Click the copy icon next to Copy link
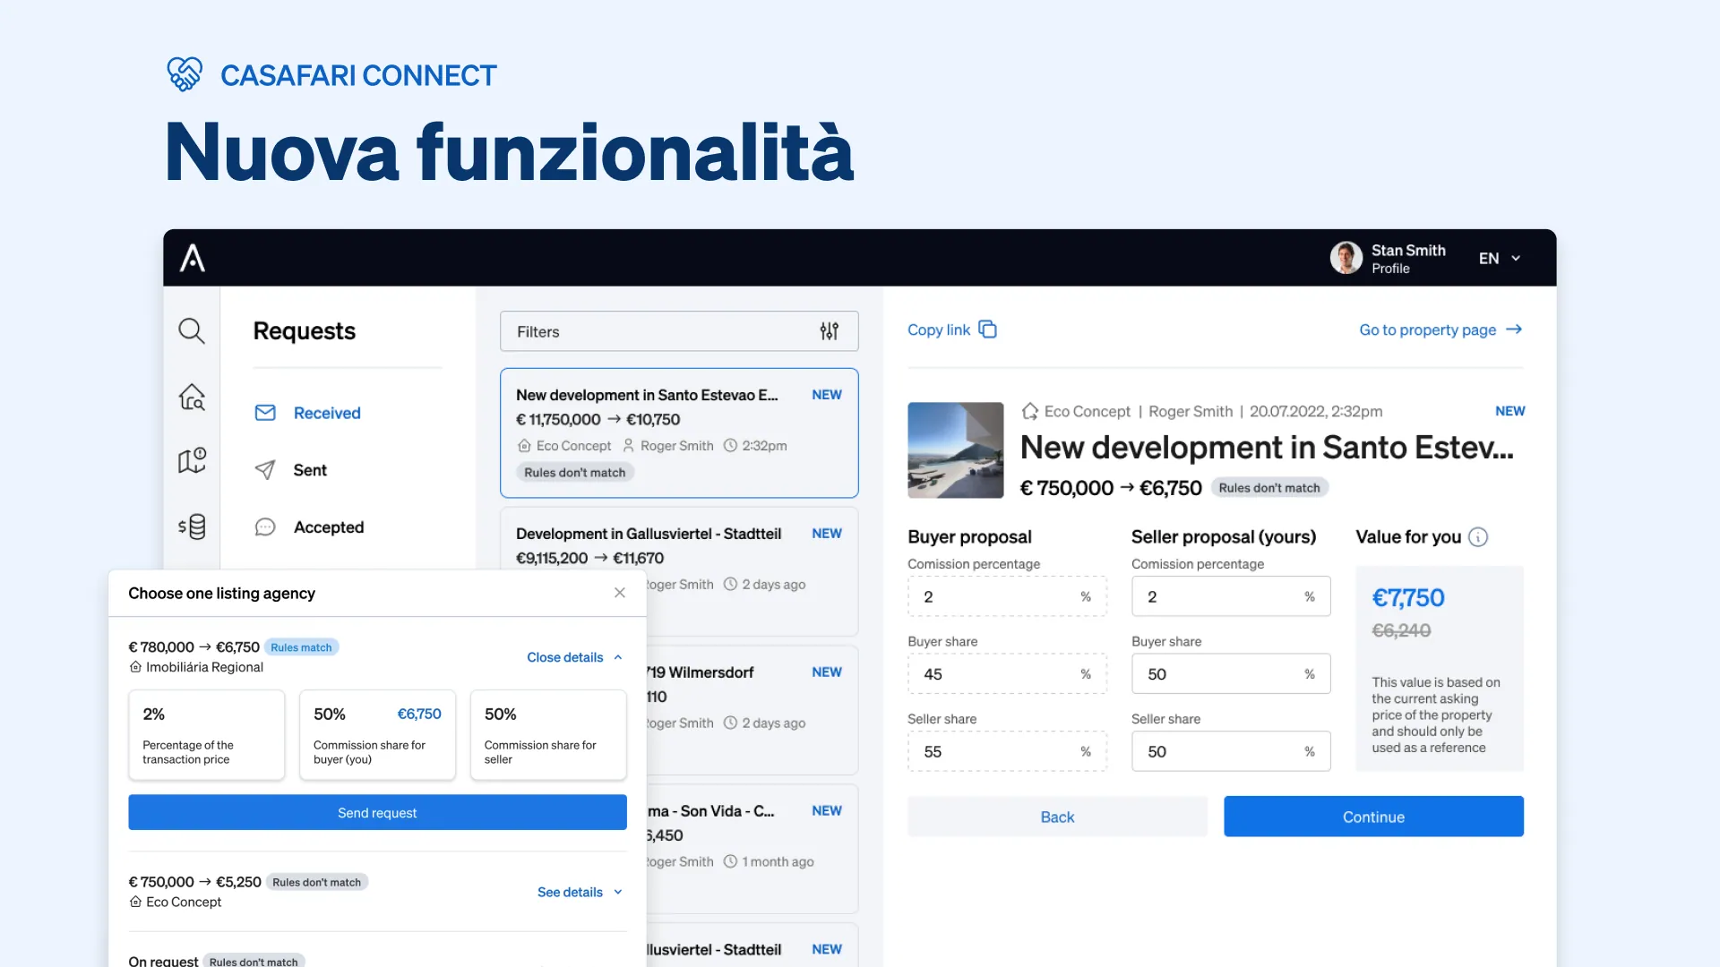This screenshot has height=967, width=1720. pos(987,329)
